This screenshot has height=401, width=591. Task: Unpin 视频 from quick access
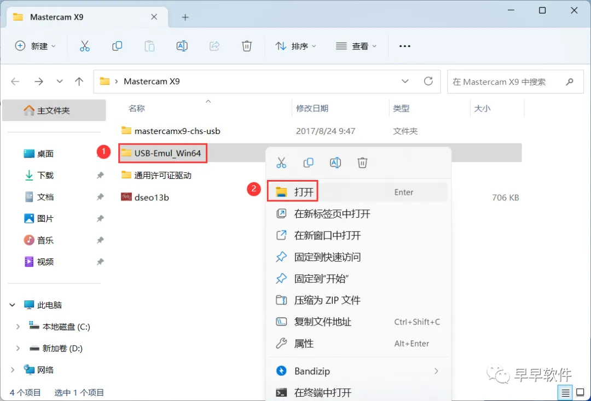[x=100, y=261]
